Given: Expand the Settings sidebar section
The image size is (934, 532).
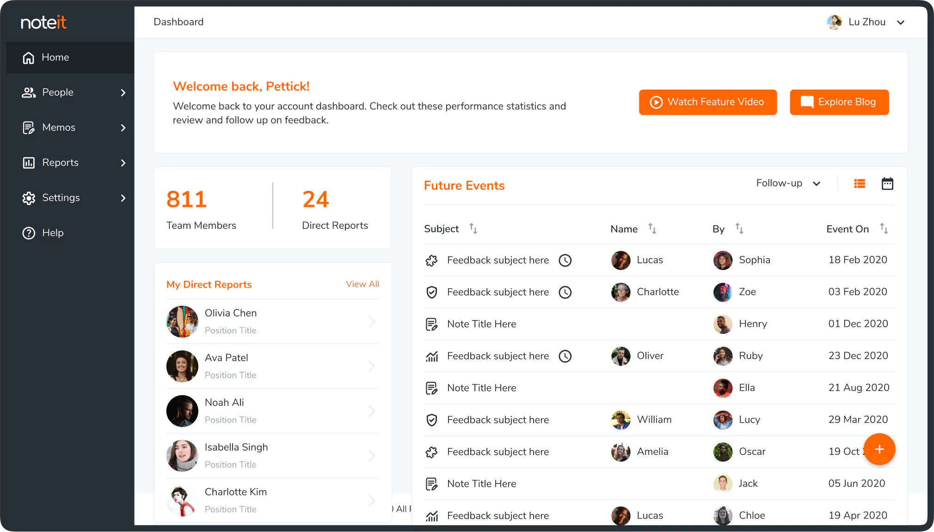Looking at the screenshot, I should (x=123, y=198).
